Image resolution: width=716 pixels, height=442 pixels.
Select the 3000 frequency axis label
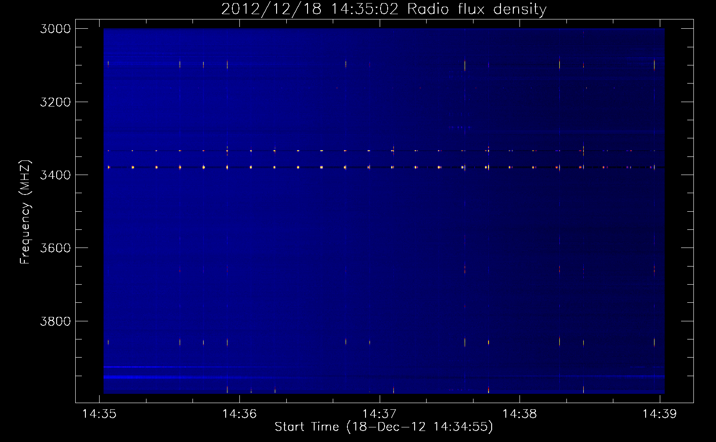pyautogui.click(x=55, y=29)
